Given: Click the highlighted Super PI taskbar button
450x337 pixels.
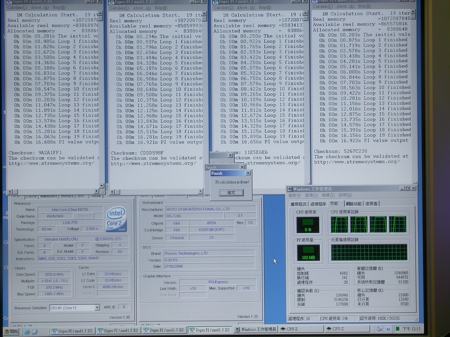Looking at the screenshot, I should point(210,330).
